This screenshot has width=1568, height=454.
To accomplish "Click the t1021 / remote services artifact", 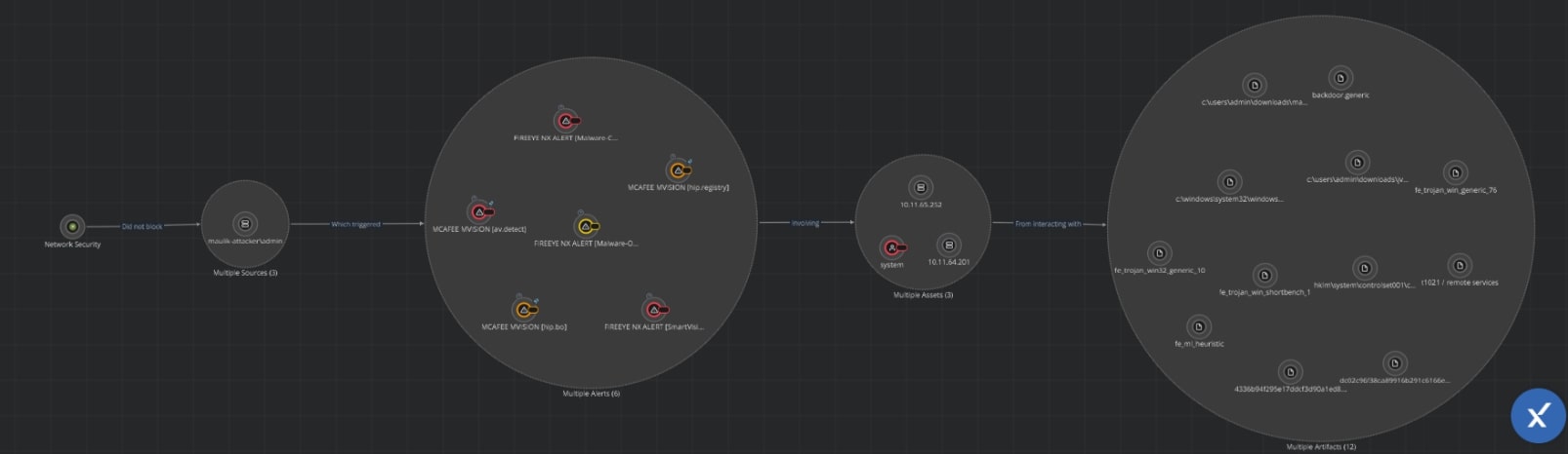I will (1459, 266).
